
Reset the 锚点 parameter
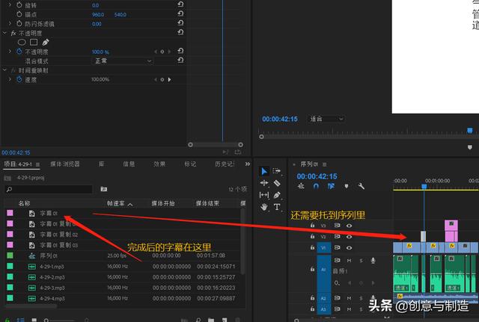click(x=180, y=13)
